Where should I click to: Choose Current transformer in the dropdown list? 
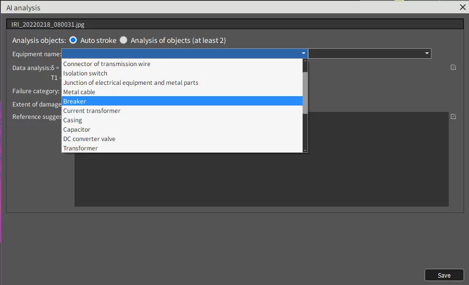182,111
